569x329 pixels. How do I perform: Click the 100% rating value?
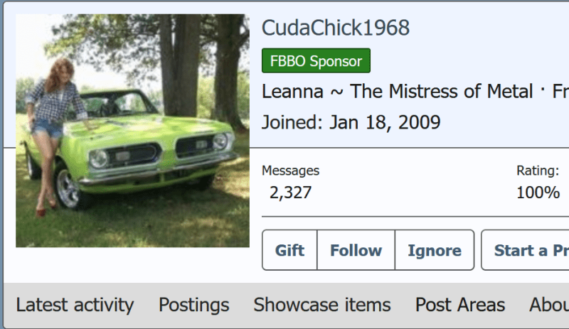click(x=538, y=193)
